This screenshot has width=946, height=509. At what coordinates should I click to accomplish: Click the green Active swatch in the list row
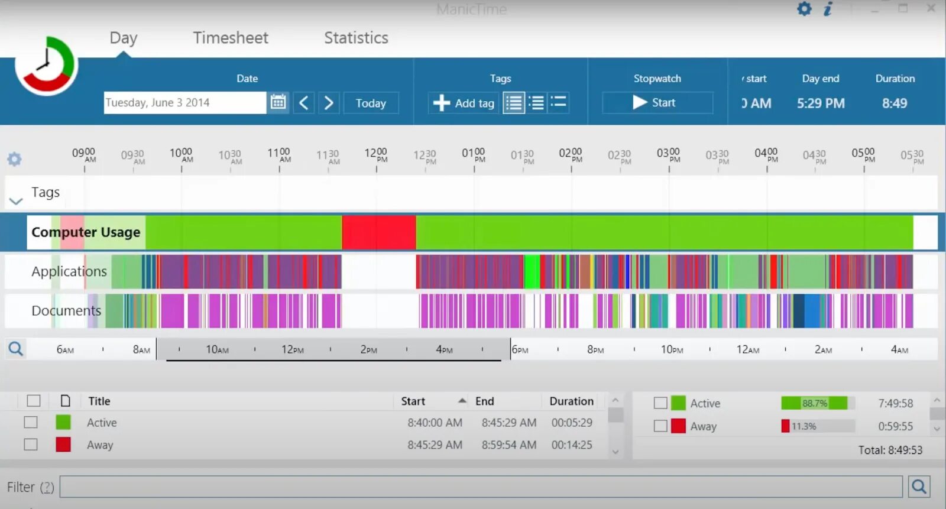tap(63, 422)
